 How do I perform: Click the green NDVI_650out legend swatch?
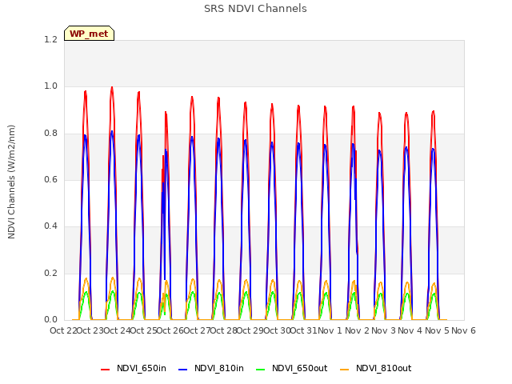point(261,370)
